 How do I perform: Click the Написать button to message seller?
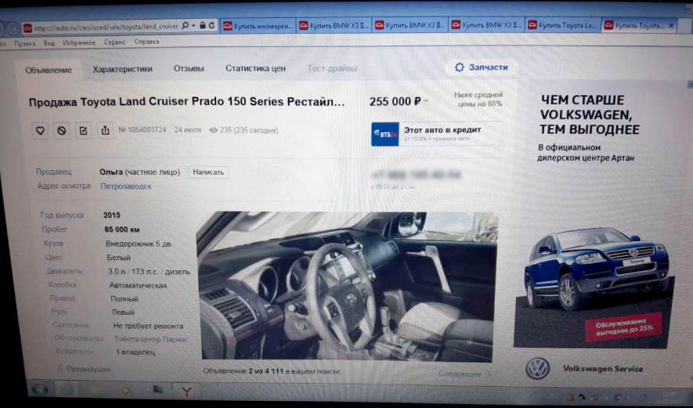point(208,172)
